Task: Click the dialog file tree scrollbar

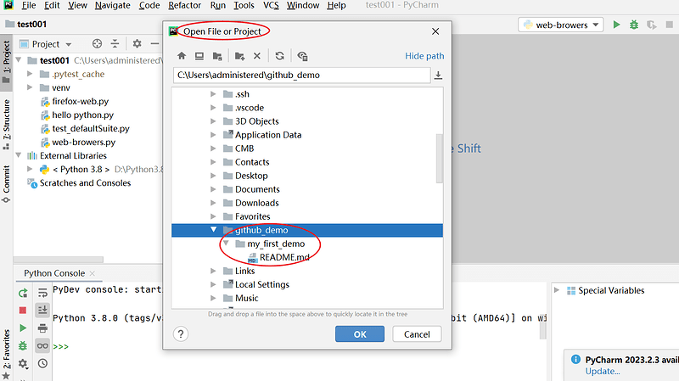Action: (x=439, y=158)
